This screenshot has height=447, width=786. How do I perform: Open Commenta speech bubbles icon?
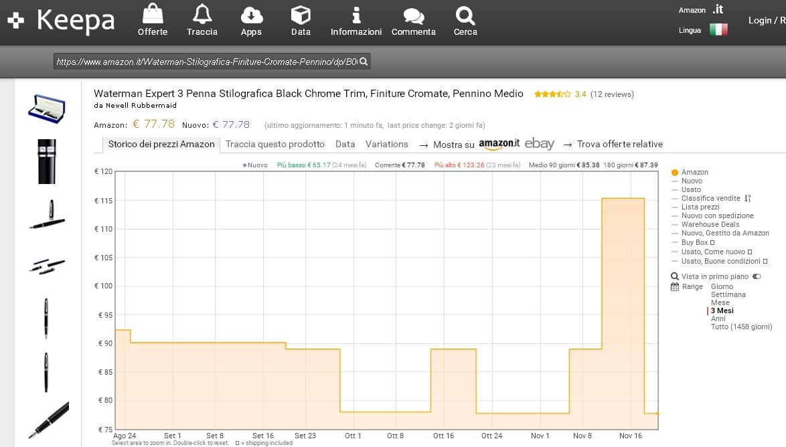(x=414, y=16)
